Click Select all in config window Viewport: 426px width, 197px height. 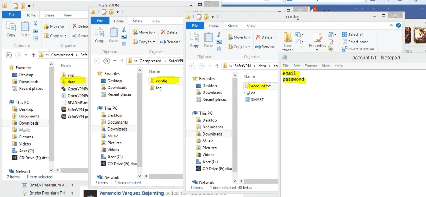point(353,34)
